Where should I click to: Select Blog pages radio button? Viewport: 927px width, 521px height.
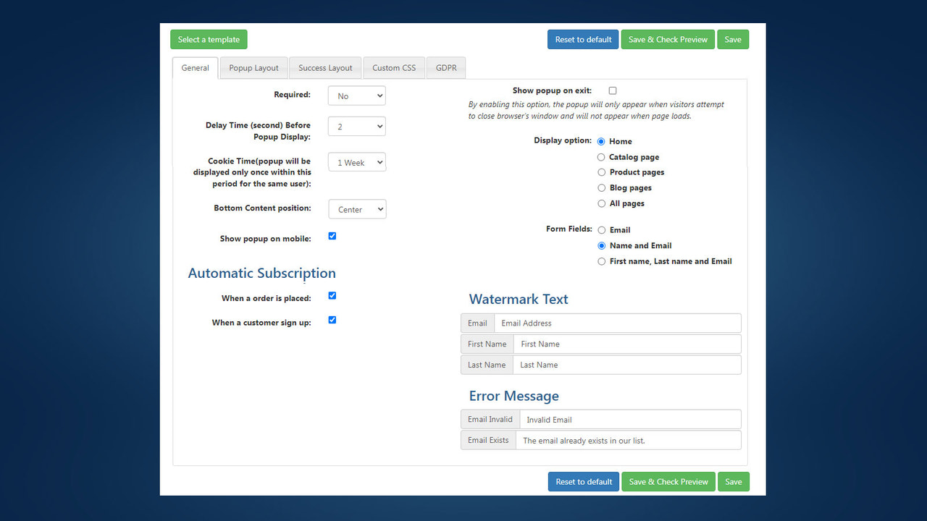point(601,187)
